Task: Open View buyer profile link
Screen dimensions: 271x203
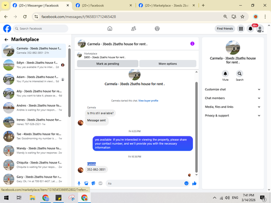Action: (x=148, y=101)
